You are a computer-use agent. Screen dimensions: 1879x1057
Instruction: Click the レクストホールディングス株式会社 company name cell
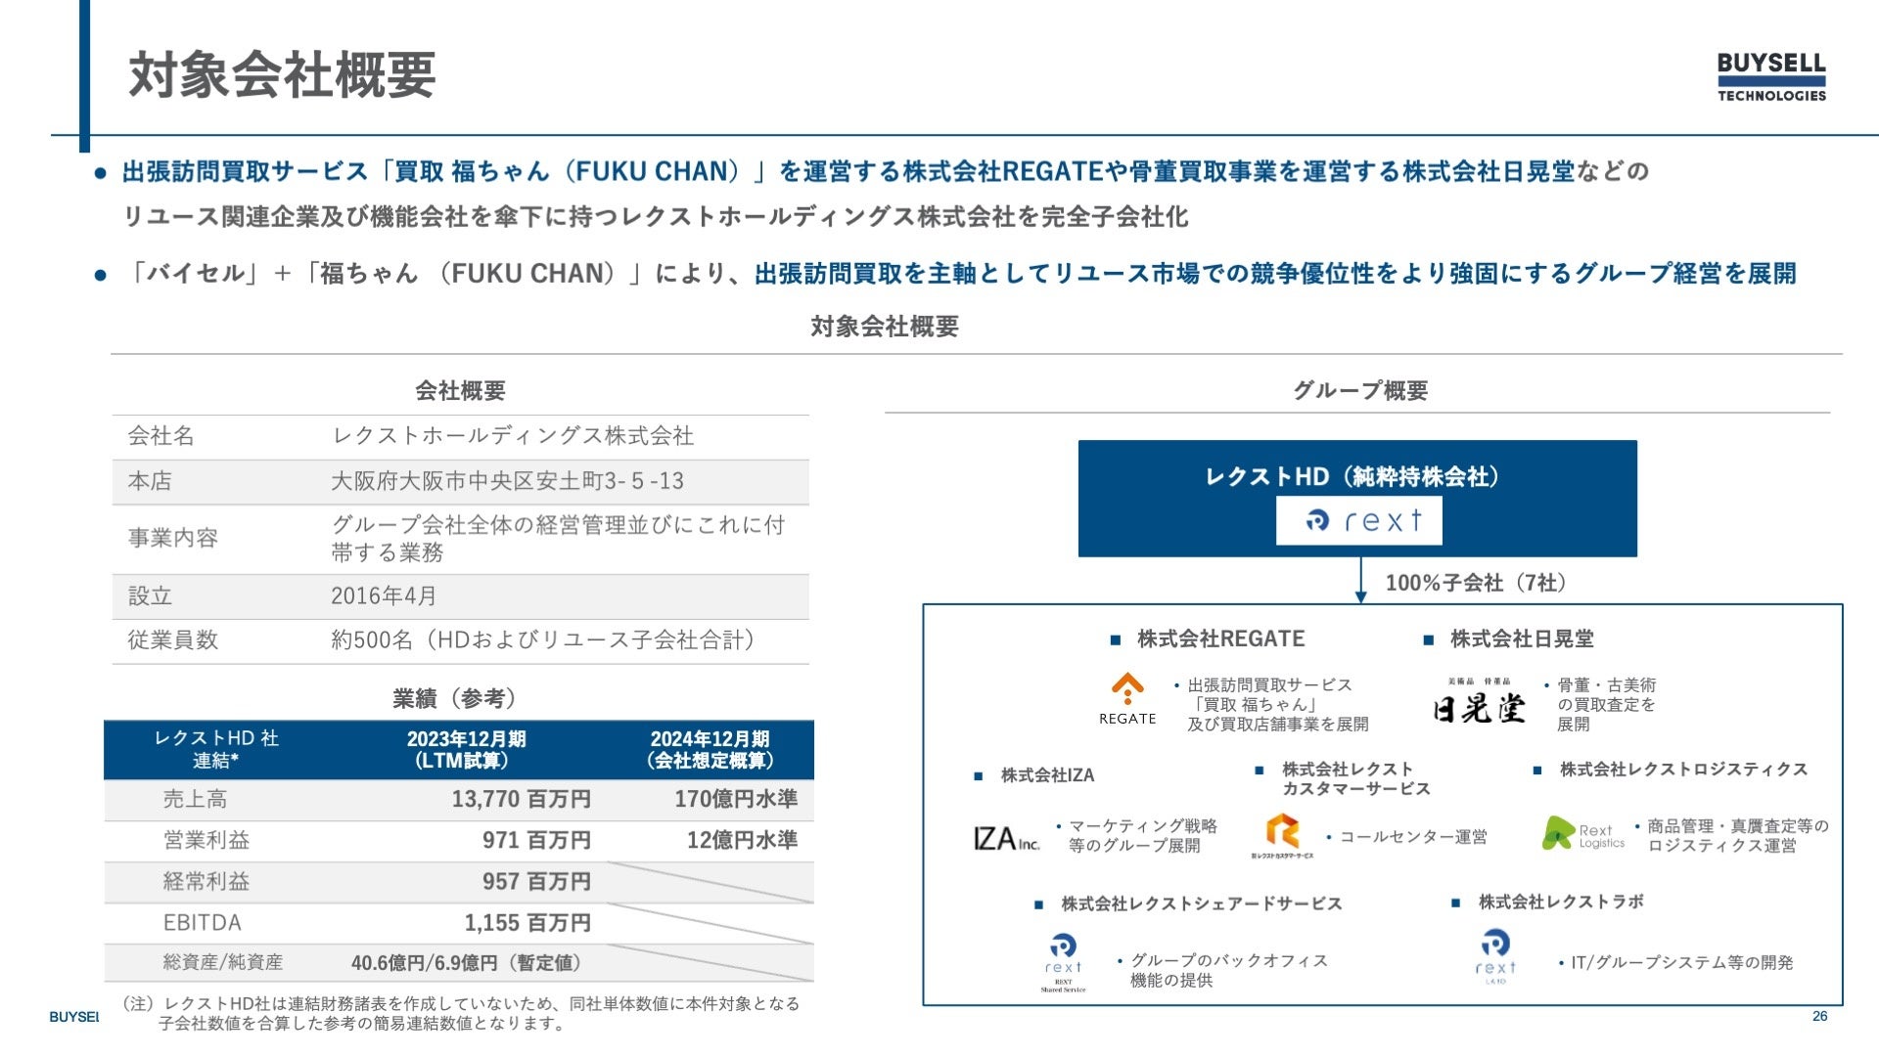coord(513,436)
